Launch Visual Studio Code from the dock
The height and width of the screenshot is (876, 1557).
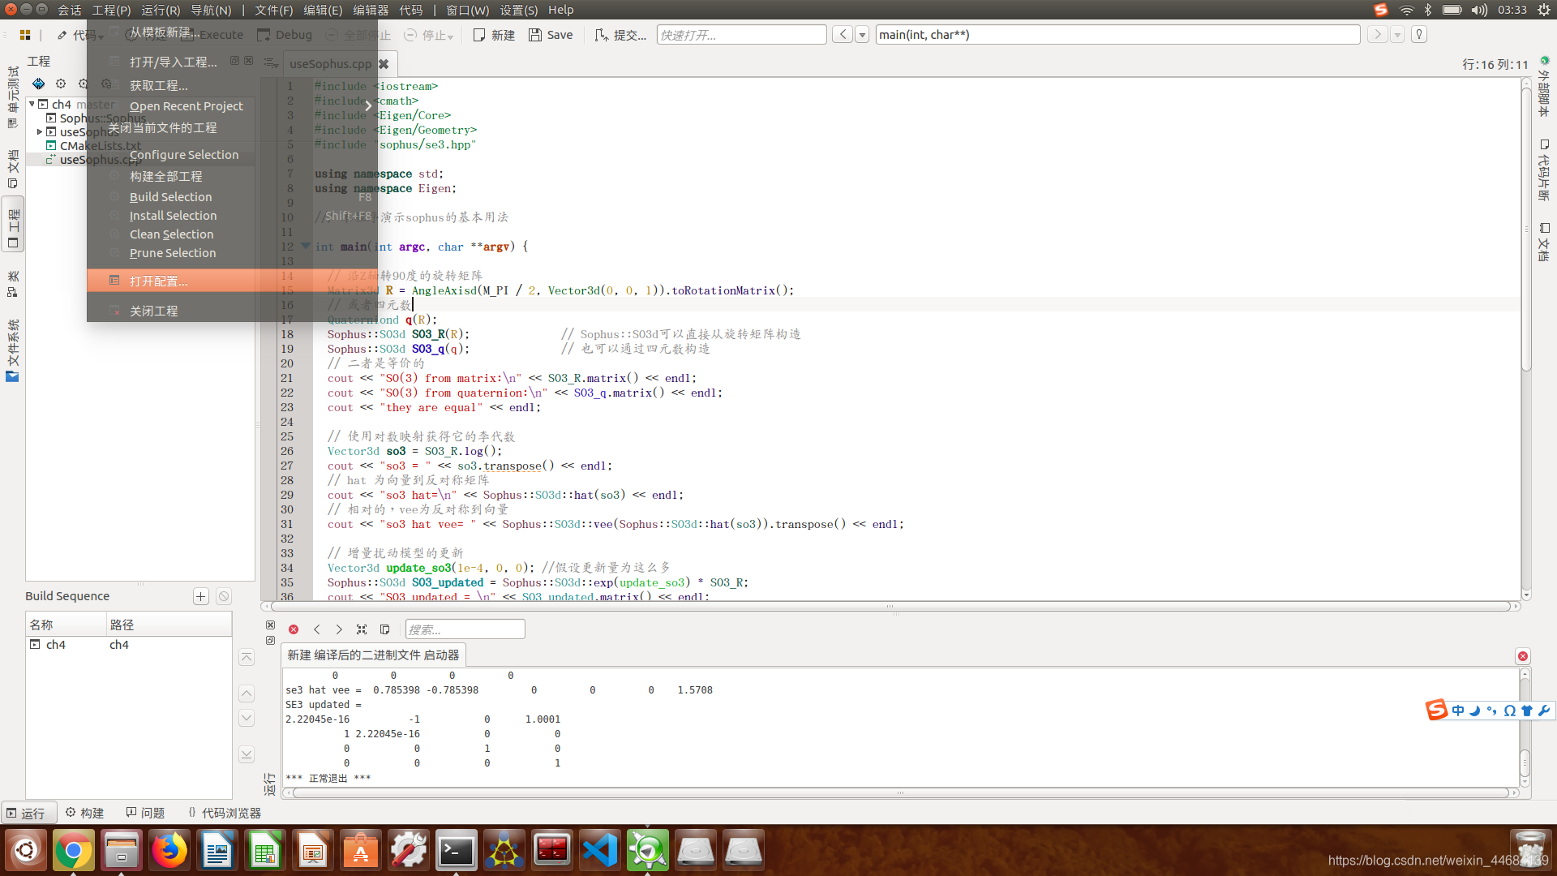tap(600, 850)
